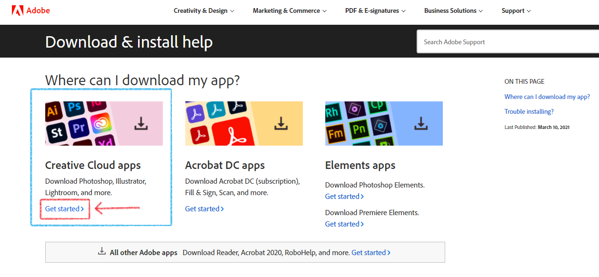
Task: Open the Support menu
Action: pyautogui.click(x=516, y=10)
